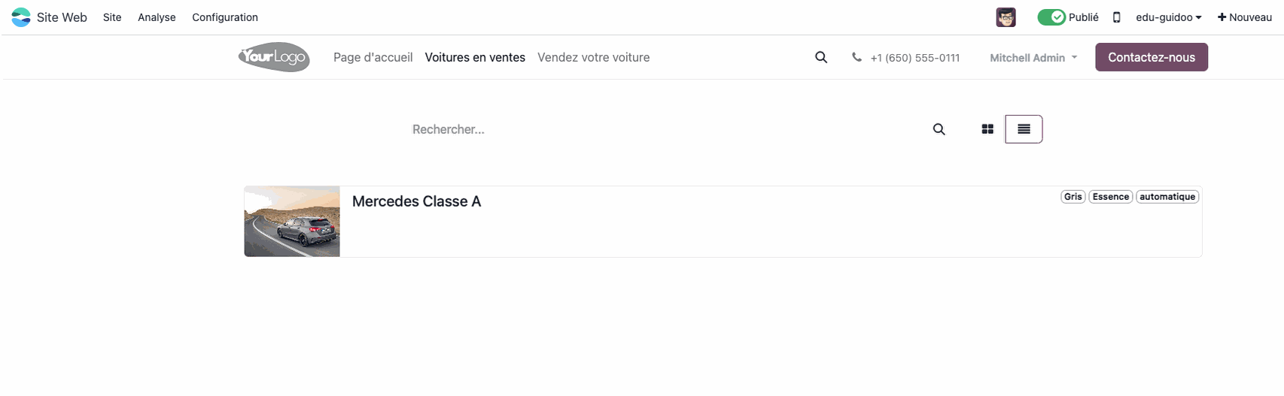Open the Analyse menu

tap(157, 17)
